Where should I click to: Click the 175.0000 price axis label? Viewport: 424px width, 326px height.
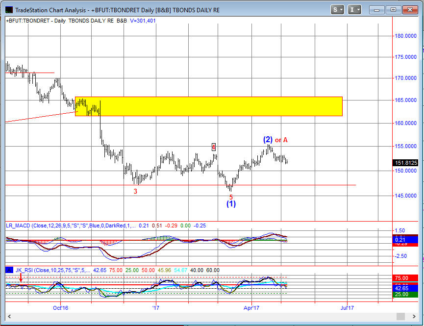(405, 57)
